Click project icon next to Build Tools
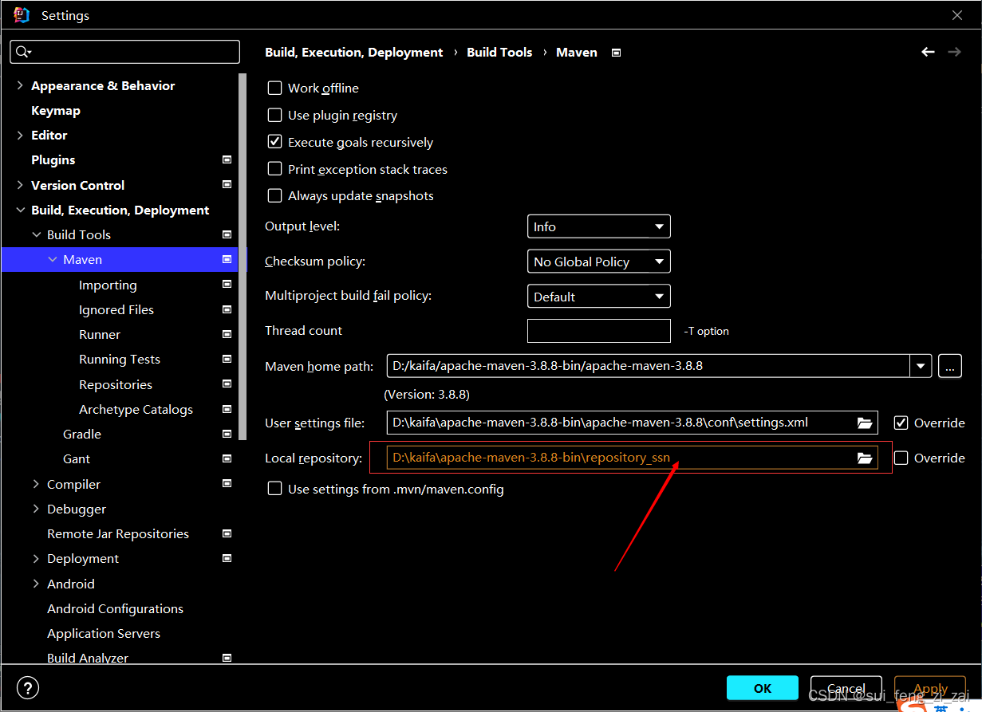The height and width of the screenshot is (712, 982). tap(227, 234)
